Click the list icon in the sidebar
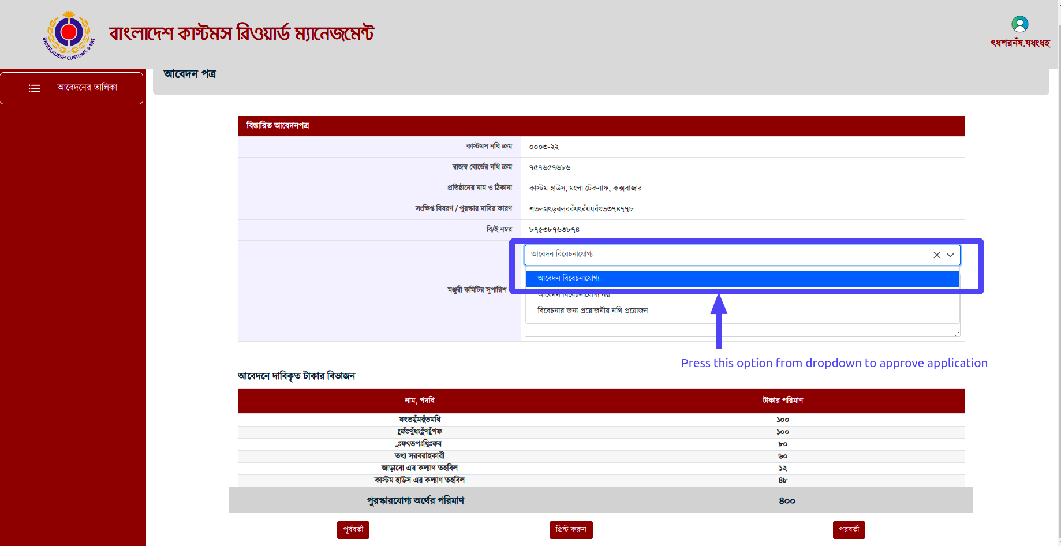1061x546 pixels. [x=35, y=88]
